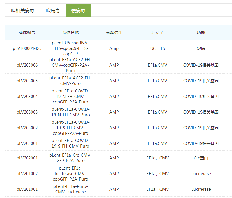The height and width of the screenshot is (198, 232).
Task: Click the U6,EFFS promoter cell
Action: point(157,48)
